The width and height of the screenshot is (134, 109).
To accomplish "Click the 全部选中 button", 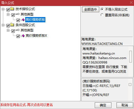I will [x=90, y=9].
